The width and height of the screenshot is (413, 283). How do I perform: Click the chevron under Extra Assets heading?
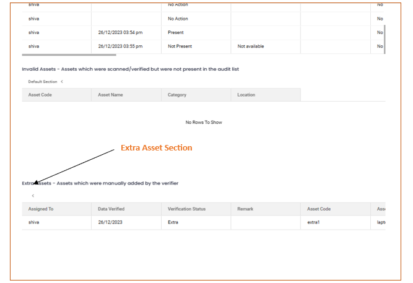pyautogui.click(x=33, y=196)
